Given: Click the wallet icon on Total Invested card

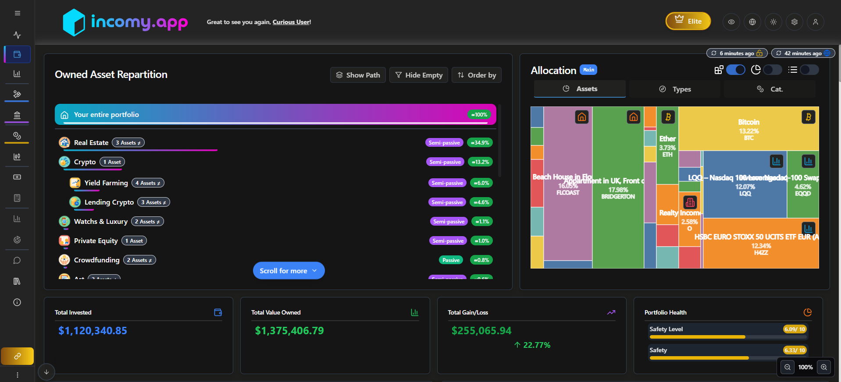Looking at the screenshot, I should (218, 312).
